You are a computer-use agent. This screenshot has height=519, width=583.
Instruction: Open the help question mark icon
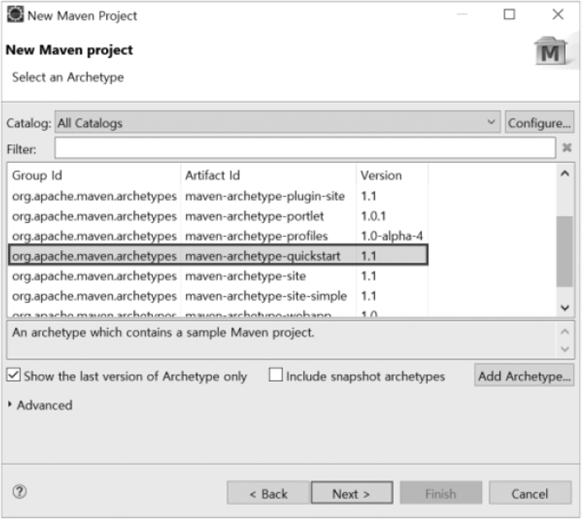20,492
